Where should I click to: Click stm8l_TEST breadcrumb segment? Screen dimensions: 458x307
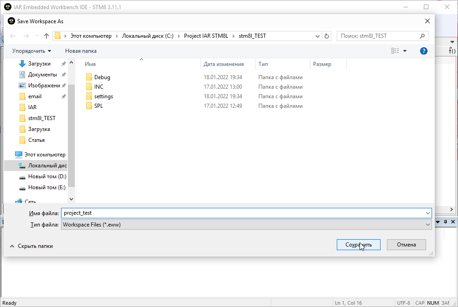coord(252,36)
